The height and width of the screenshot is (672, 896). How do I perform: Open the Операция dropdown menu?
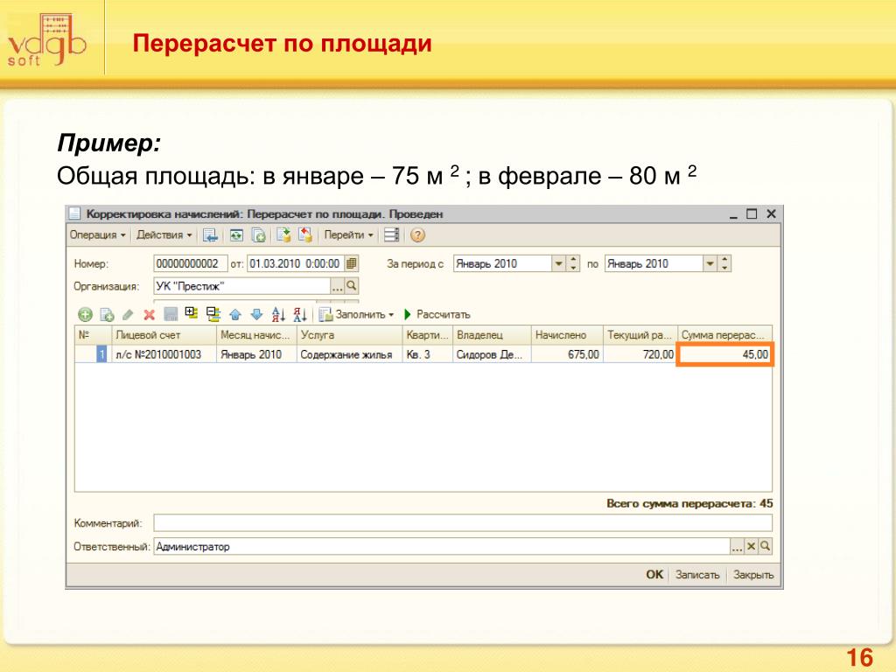tap(98, 234)
